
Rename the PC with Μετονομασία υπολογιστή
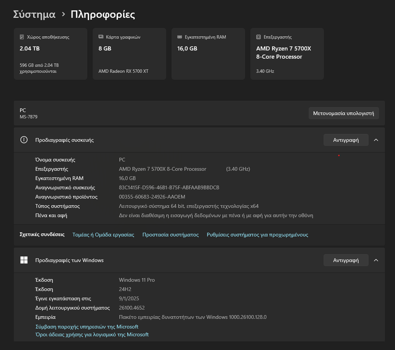coord(344,113)
